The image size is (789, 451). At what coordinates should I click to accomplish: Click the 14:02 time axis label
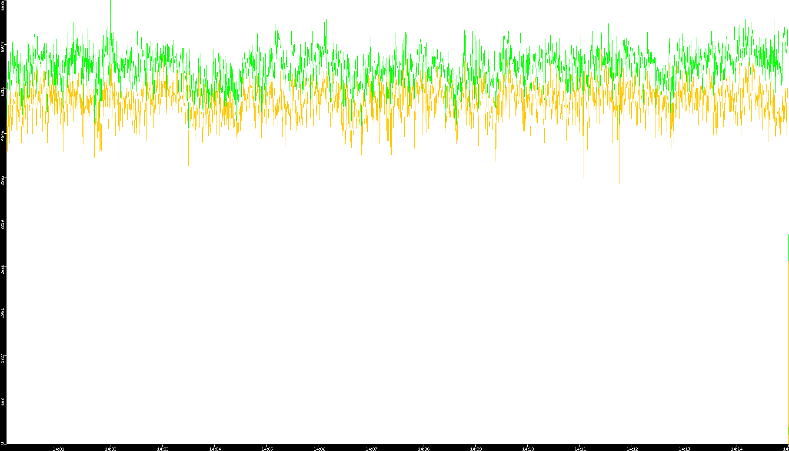(110, 449)
